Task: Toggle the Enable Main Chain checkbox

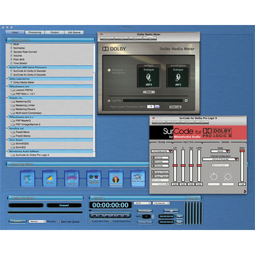Action: pos(91,221)
